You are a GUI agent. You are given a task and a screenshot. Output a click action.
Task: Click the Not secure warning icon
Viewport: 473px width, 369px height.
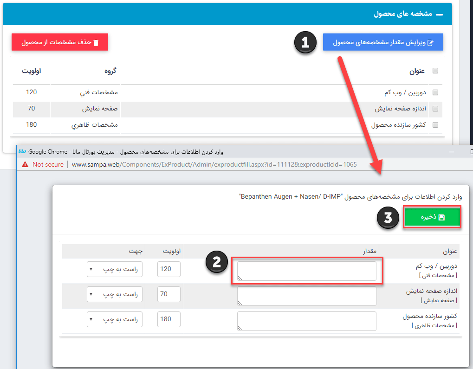24,164
